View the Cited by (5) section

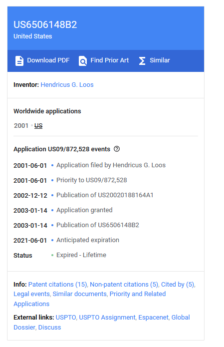[x=178, y=285]
